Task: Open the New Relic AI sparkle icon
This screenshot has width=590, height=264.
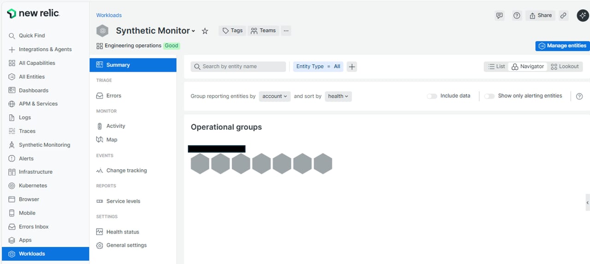Action: tap(583, 16)
